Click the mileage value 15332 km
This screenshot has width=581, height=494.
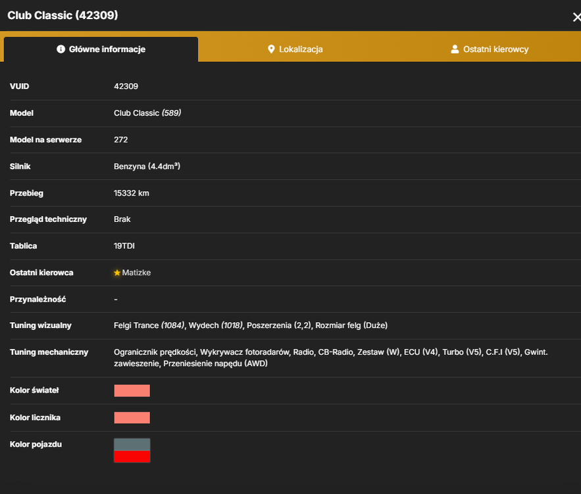[132, 193]
